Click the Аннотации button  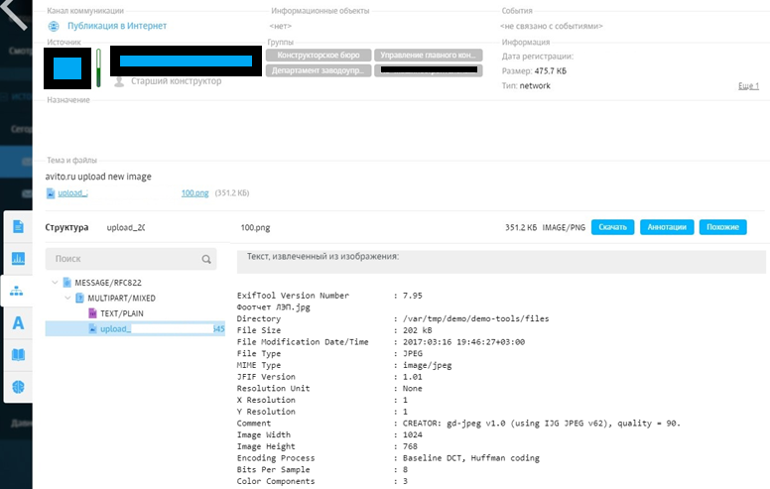667,227
